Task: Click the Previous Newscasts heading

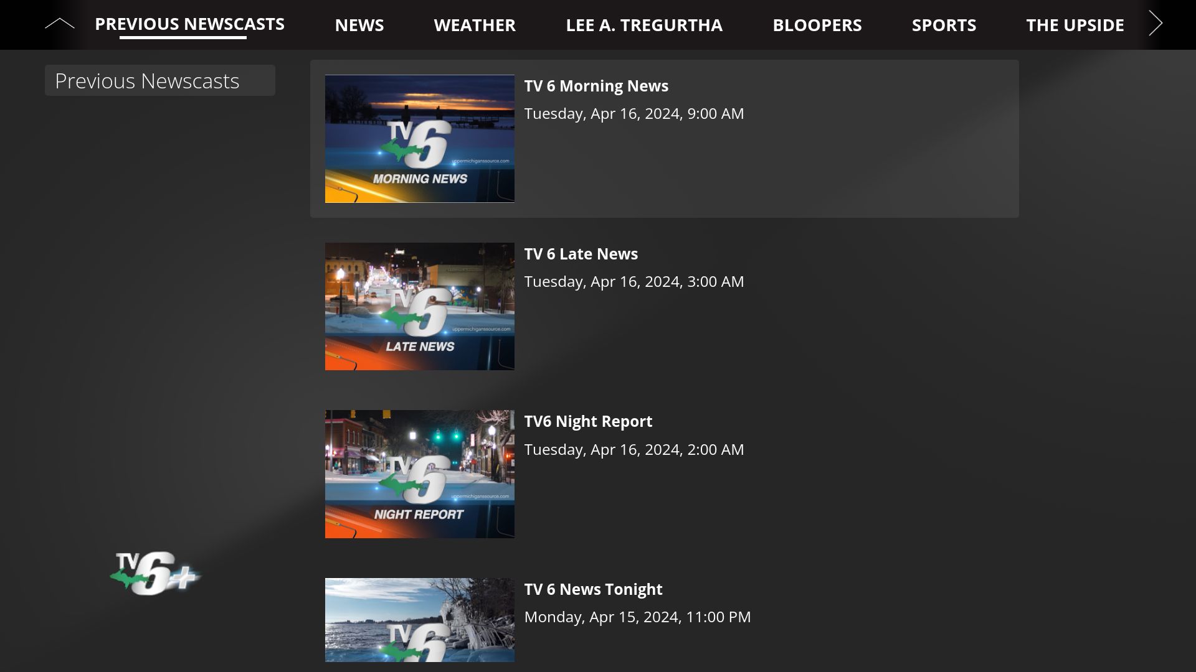Action: [148, 80]
